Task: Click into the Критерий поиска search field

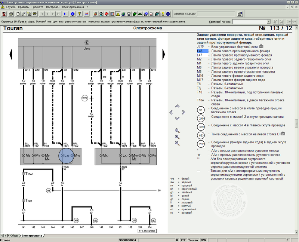Action: (x=250, y=22)
